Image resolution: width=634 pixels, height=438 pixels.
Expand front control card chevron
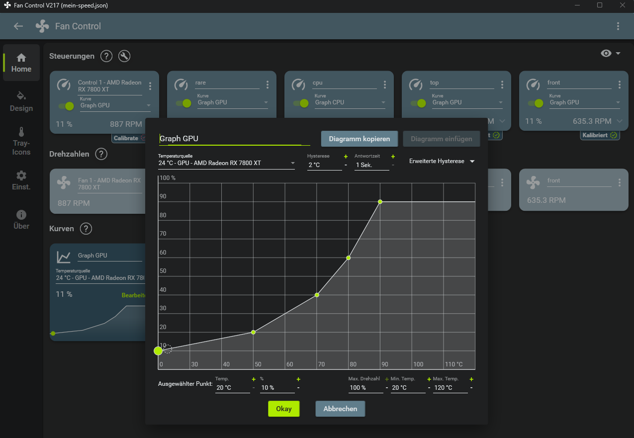(619, 121)
